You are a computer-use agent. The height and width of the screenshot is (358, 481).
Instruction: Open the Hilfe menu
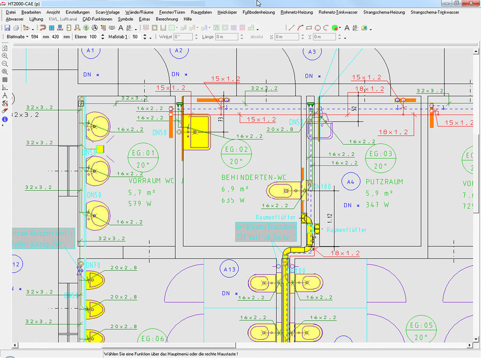[x=188, y=19]
